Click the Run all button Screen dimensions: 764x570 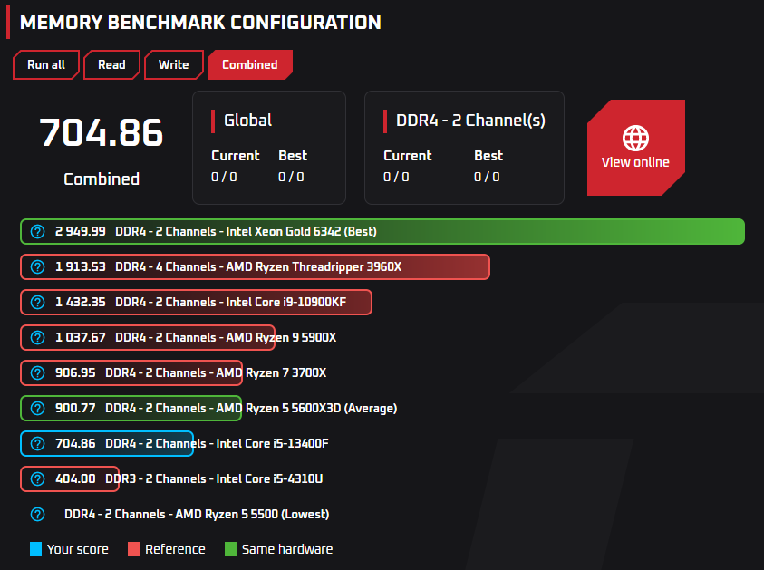[x=46, y=65]
